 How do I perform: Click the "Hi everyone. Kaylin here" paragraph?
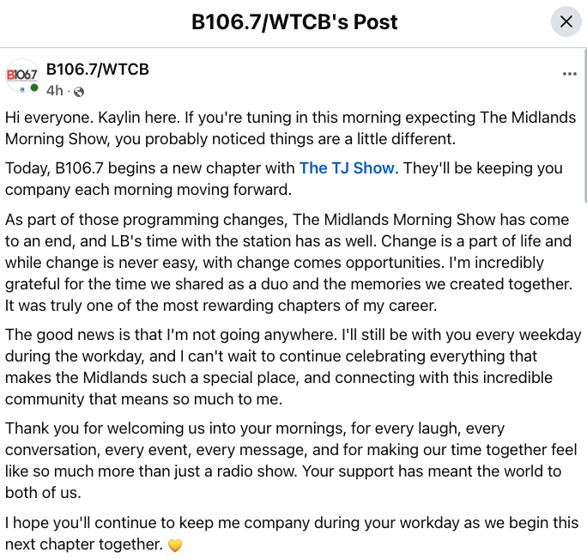click(x=290, y=128)
